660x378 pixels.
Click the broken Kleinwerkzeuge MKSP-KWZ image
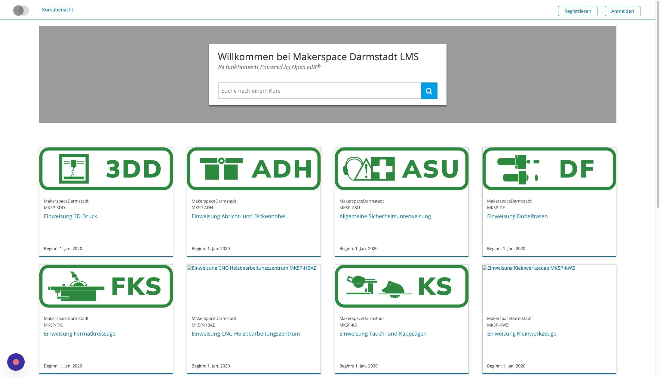pyautogui.click(x=529, y=268)
